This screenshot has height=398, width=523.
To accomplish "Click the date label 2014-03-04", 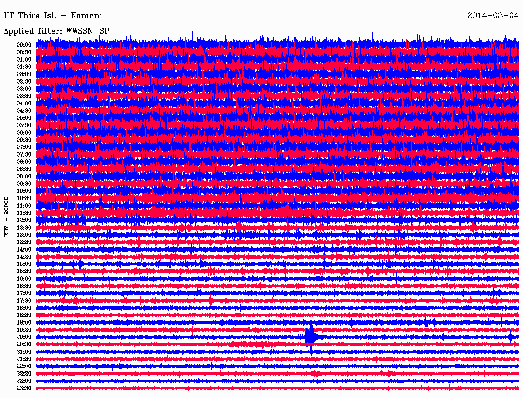I will (493, 16).
